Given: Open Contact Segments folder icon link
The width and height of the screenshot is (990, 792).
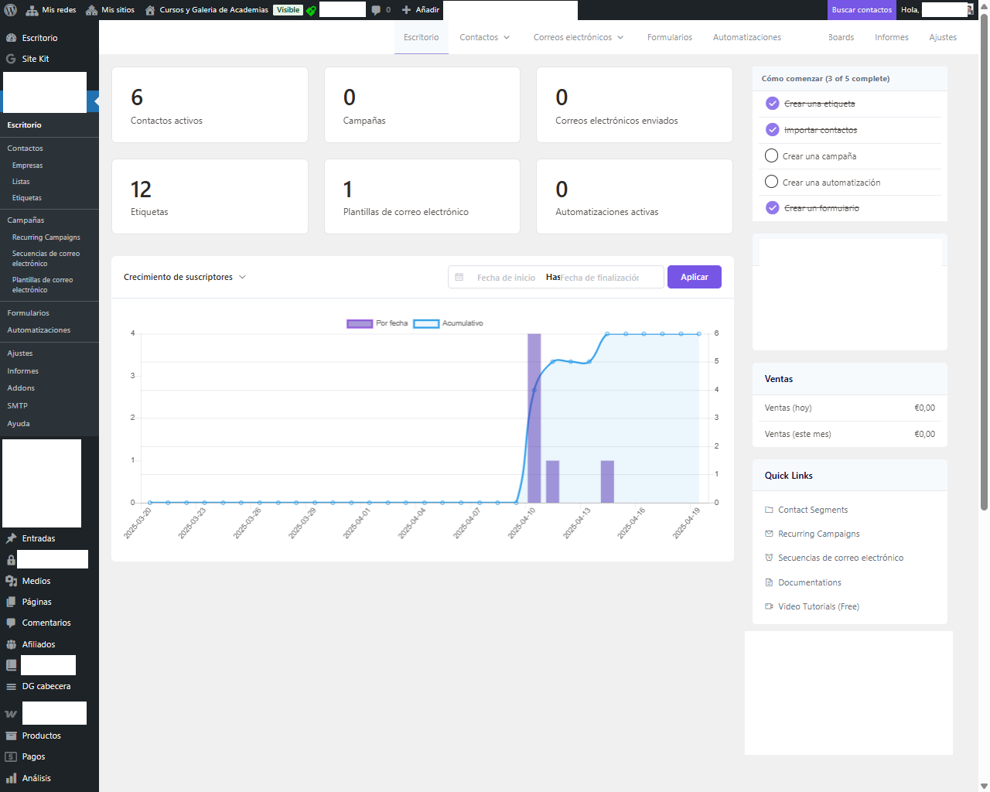Looking at the screenshot, I should click(x=769, y=510).
